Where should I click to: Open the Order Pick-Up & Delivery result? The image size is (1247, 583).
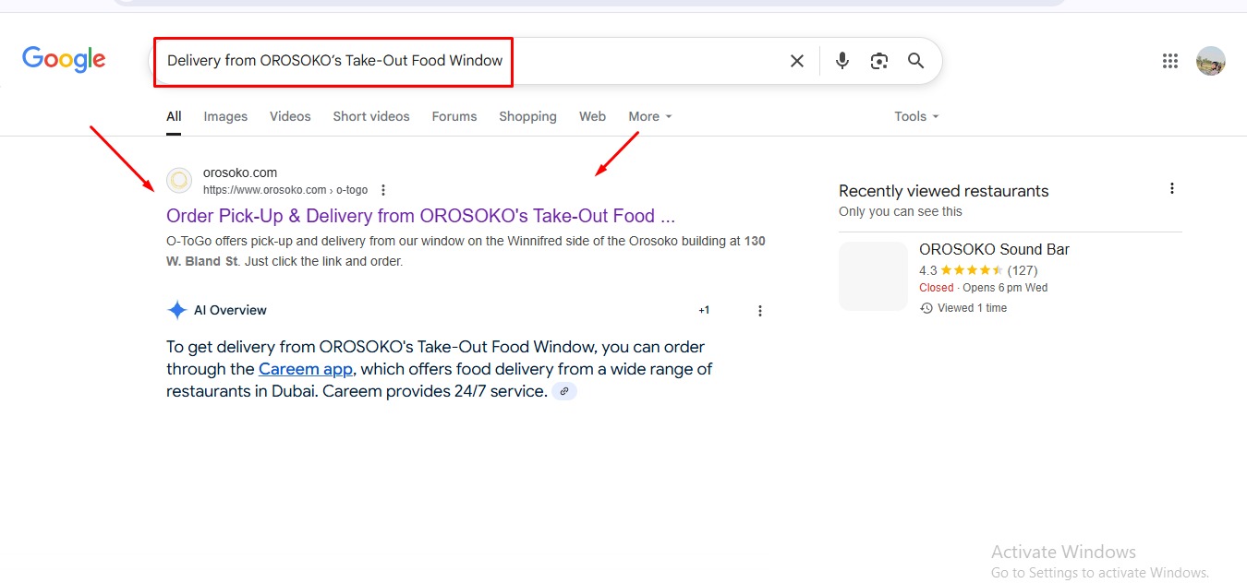[x=420, y=216]
